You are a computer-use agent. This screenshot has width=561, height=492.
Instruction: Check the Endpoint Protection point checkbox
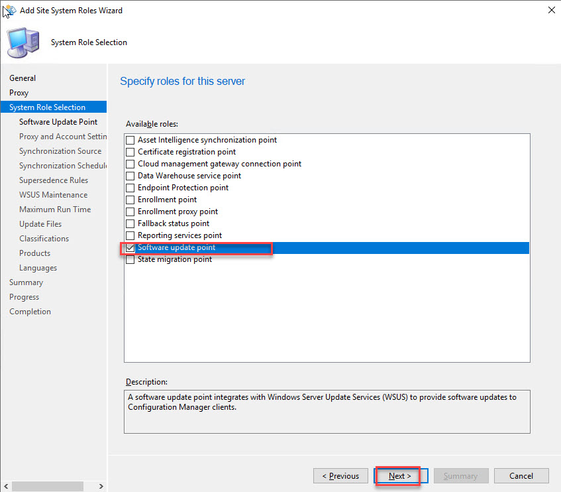click(x=130, y=188)
